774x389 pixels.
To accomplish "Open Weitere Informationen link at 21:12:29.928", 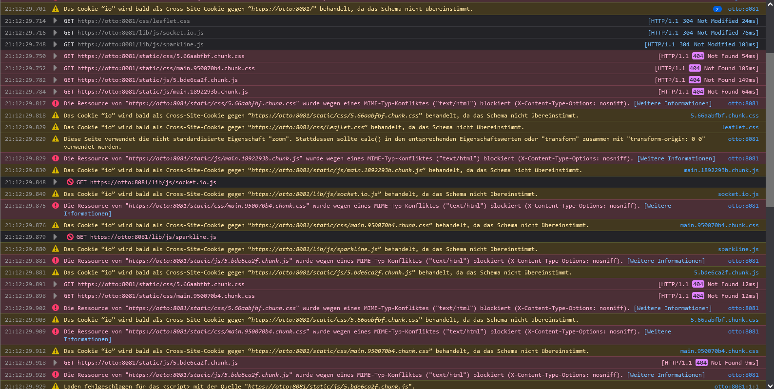I will point(666,375).
